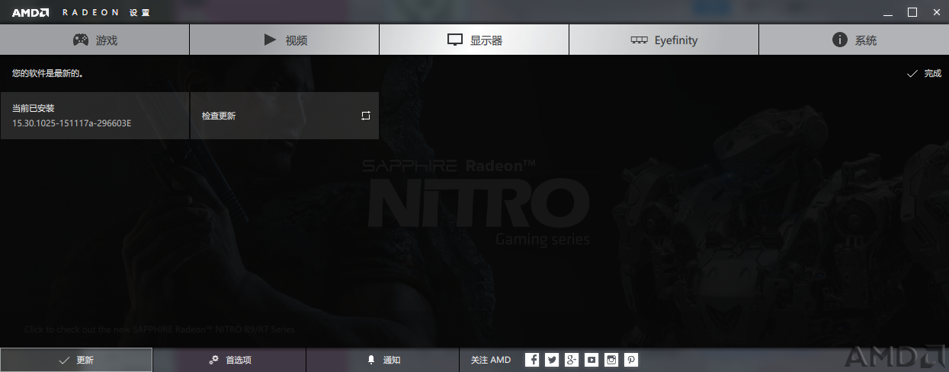949x372 pixels.
Task: Click the gamepad icon on 游戏 tab
Action: click(81, 40)
